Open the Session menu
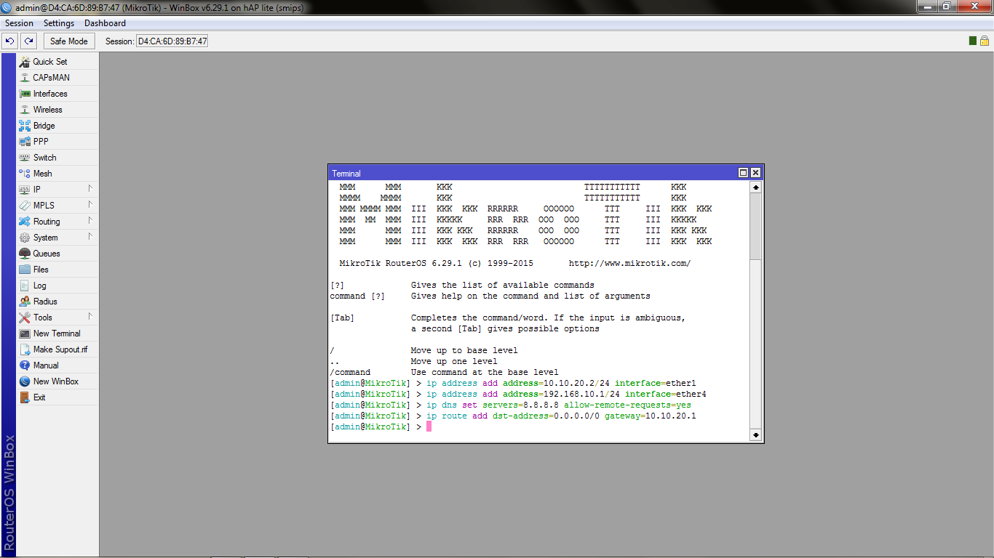This screenshot has width=994, height=558. pyautogui.click(x=19, y=23)
